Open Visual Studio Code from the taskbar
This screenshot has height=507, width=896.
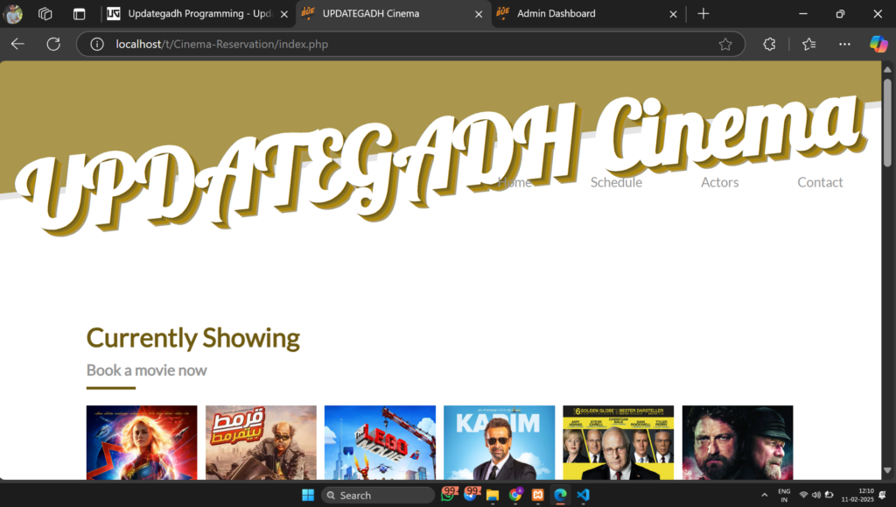(583, 495)
